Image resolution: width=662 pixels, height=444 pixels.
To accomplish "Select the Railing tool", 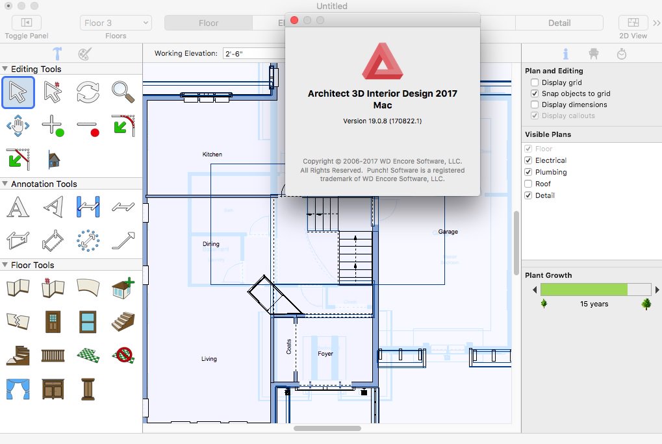I will point(53,356).
